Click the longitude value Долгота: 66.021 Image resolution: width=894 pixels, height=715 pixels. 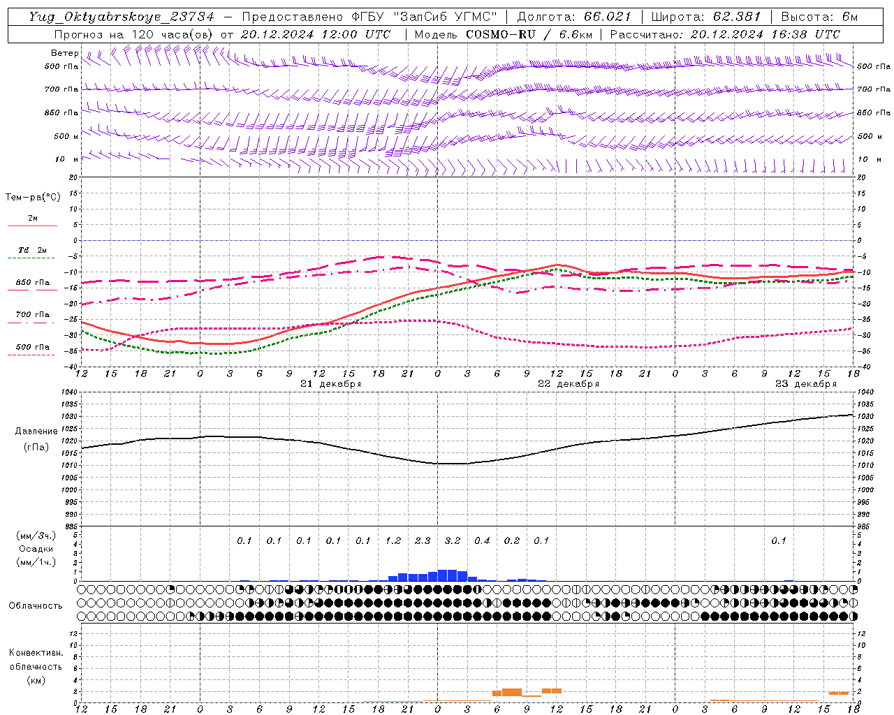pos(574,17)
